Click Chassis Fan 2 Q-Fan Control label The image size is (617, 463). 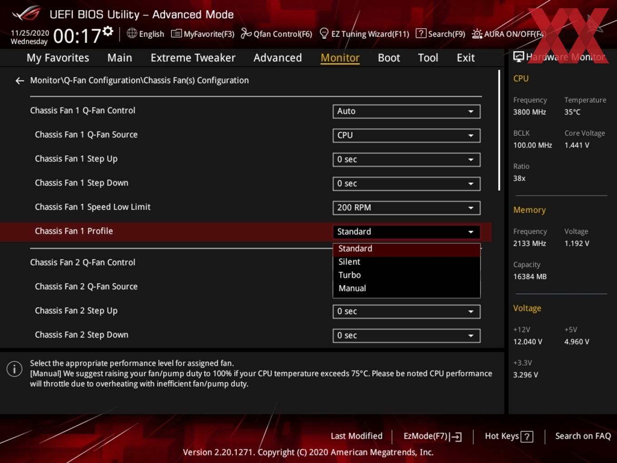coord(83,262)
